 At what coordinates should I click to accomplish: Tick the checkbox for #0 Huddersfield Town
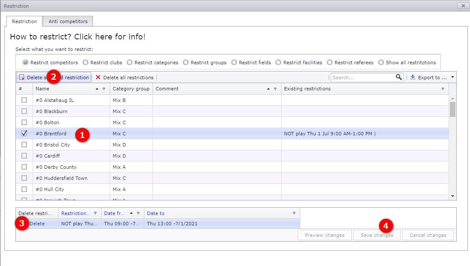tap(24, 178)
